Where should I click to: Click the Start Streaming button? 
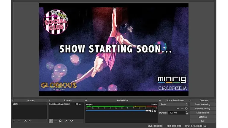(202, 104)
